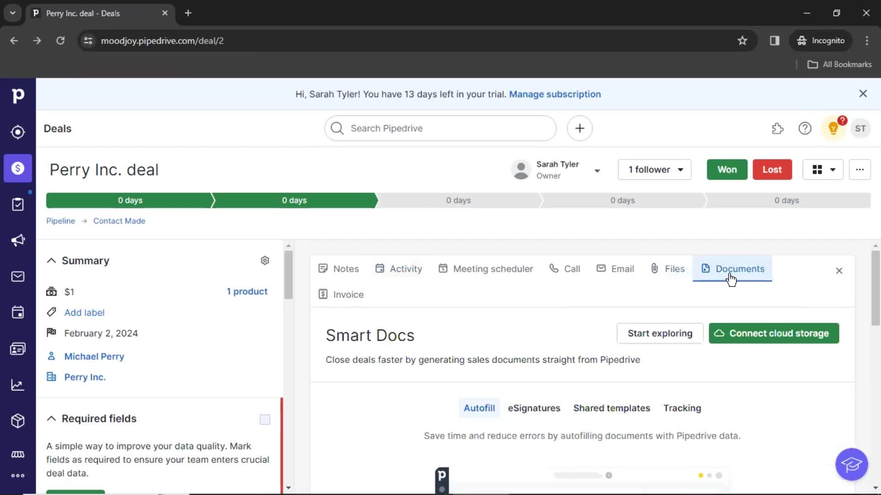Viewport: 881px width, 495px height.
Task: Switch to the Notes tab
Action: click(339, 269)
